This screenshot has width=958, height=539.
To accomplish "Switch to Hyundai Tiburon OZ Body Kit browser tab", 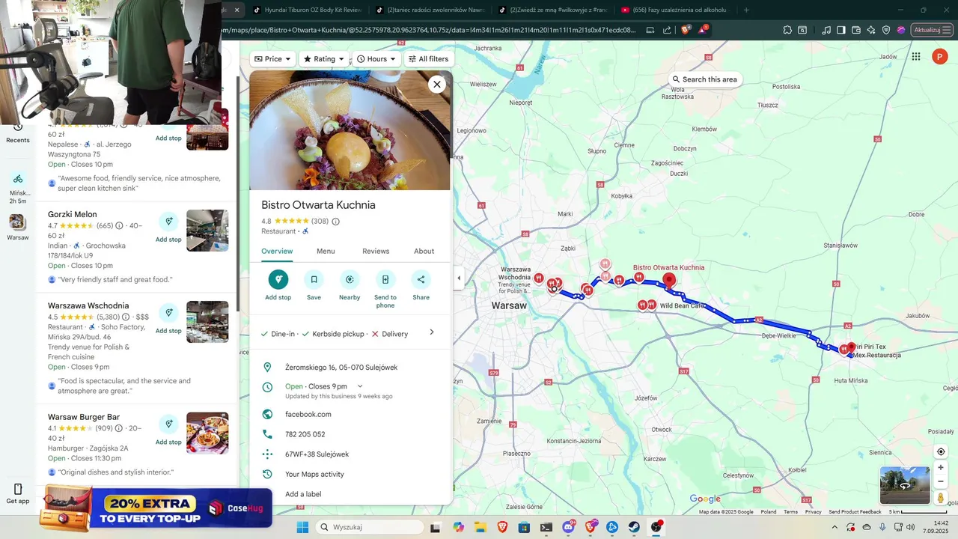I will [307, 10].
